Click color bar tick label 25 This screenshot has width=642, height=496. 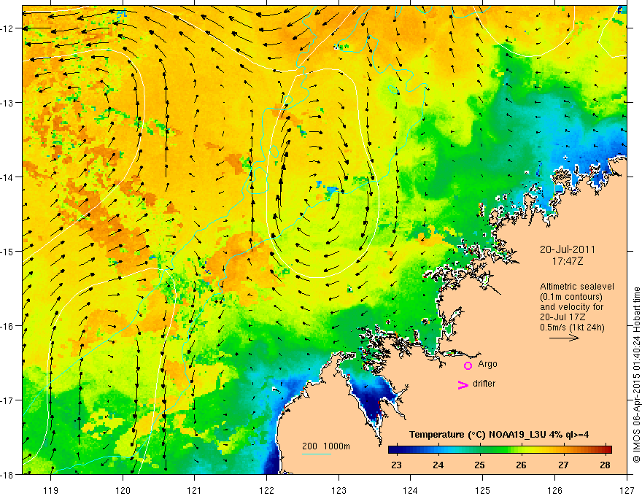pos(480,465)
